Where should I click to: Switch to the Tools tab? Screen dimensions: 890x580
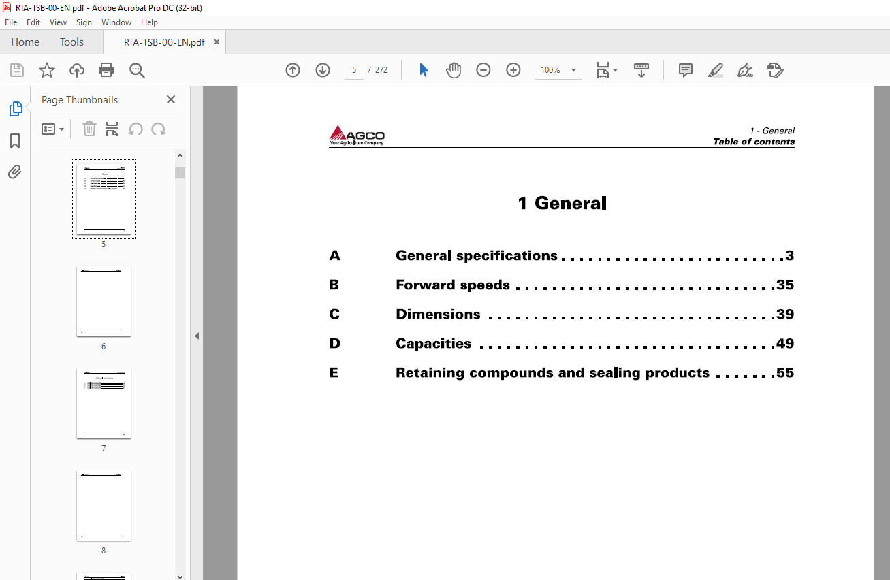(x=71, y=42)
